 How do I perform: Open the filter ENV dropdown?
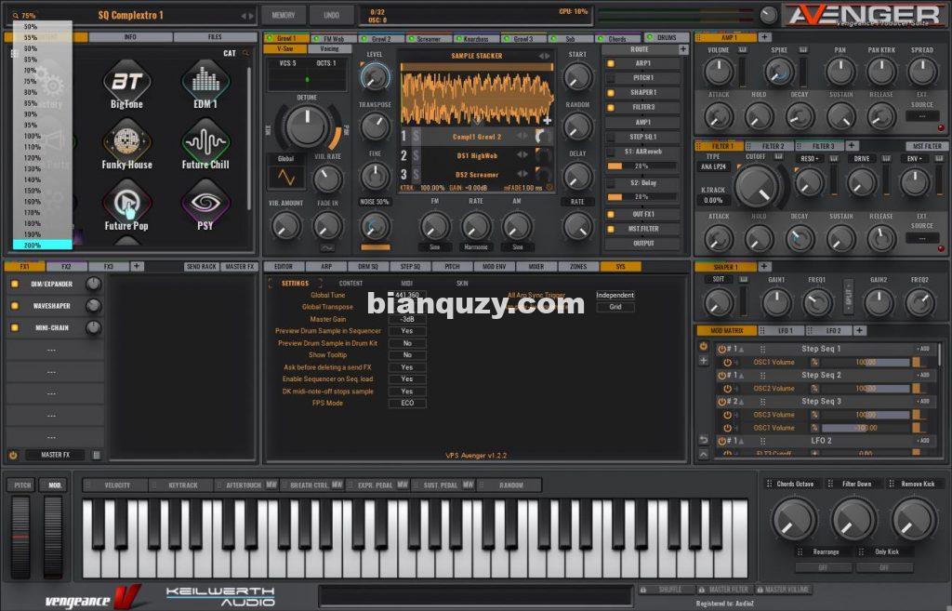[915, 158]
